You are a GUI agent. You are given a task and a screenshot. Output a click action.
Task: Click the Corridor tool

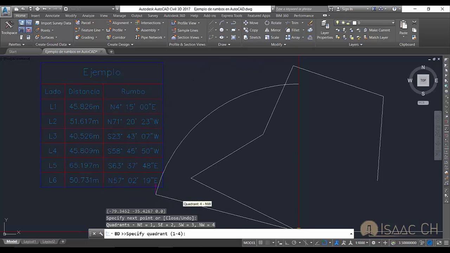[x=115, y=37]
